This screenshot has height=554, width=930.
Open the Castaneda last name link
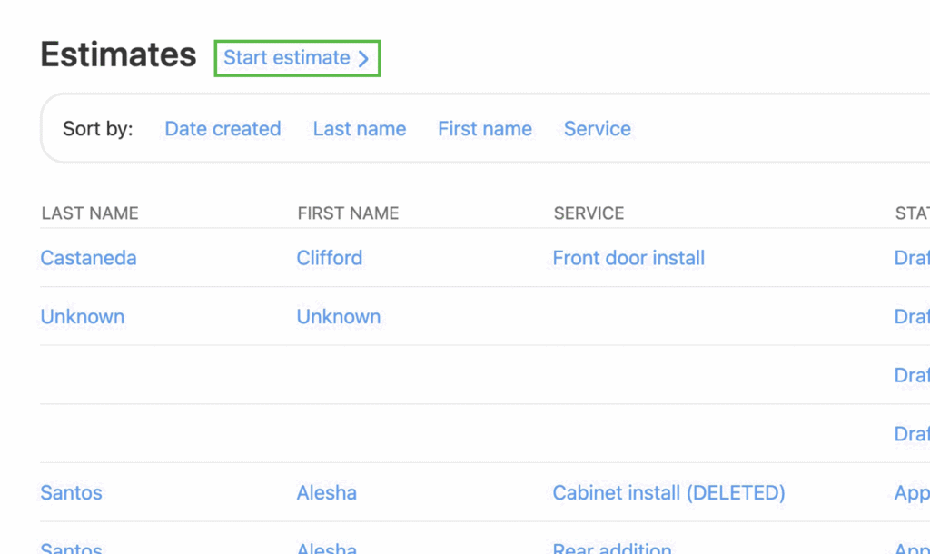(88, 258)
